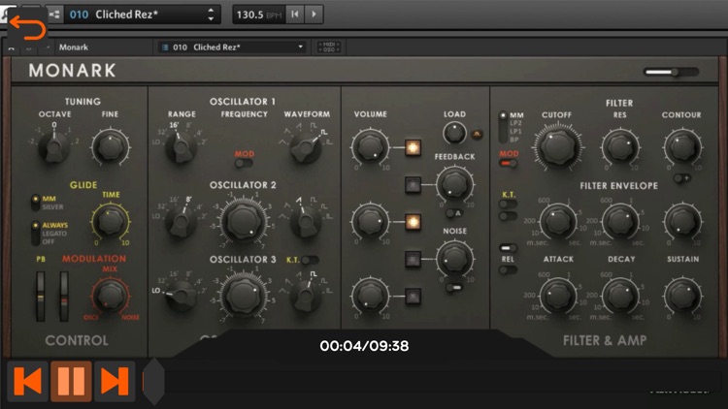Screen dimensions: 728x409
Task: Toggle the Feedback A switch
Action: click(453, 213)
